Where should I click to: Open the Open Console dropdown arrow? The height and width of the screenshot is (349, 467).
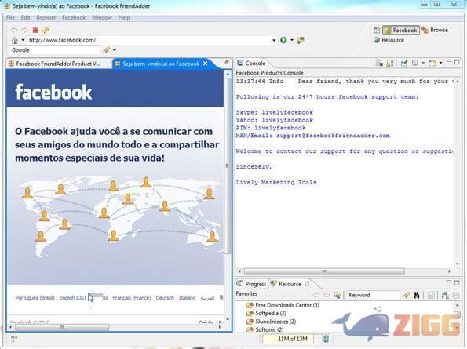tap(440, 63)
